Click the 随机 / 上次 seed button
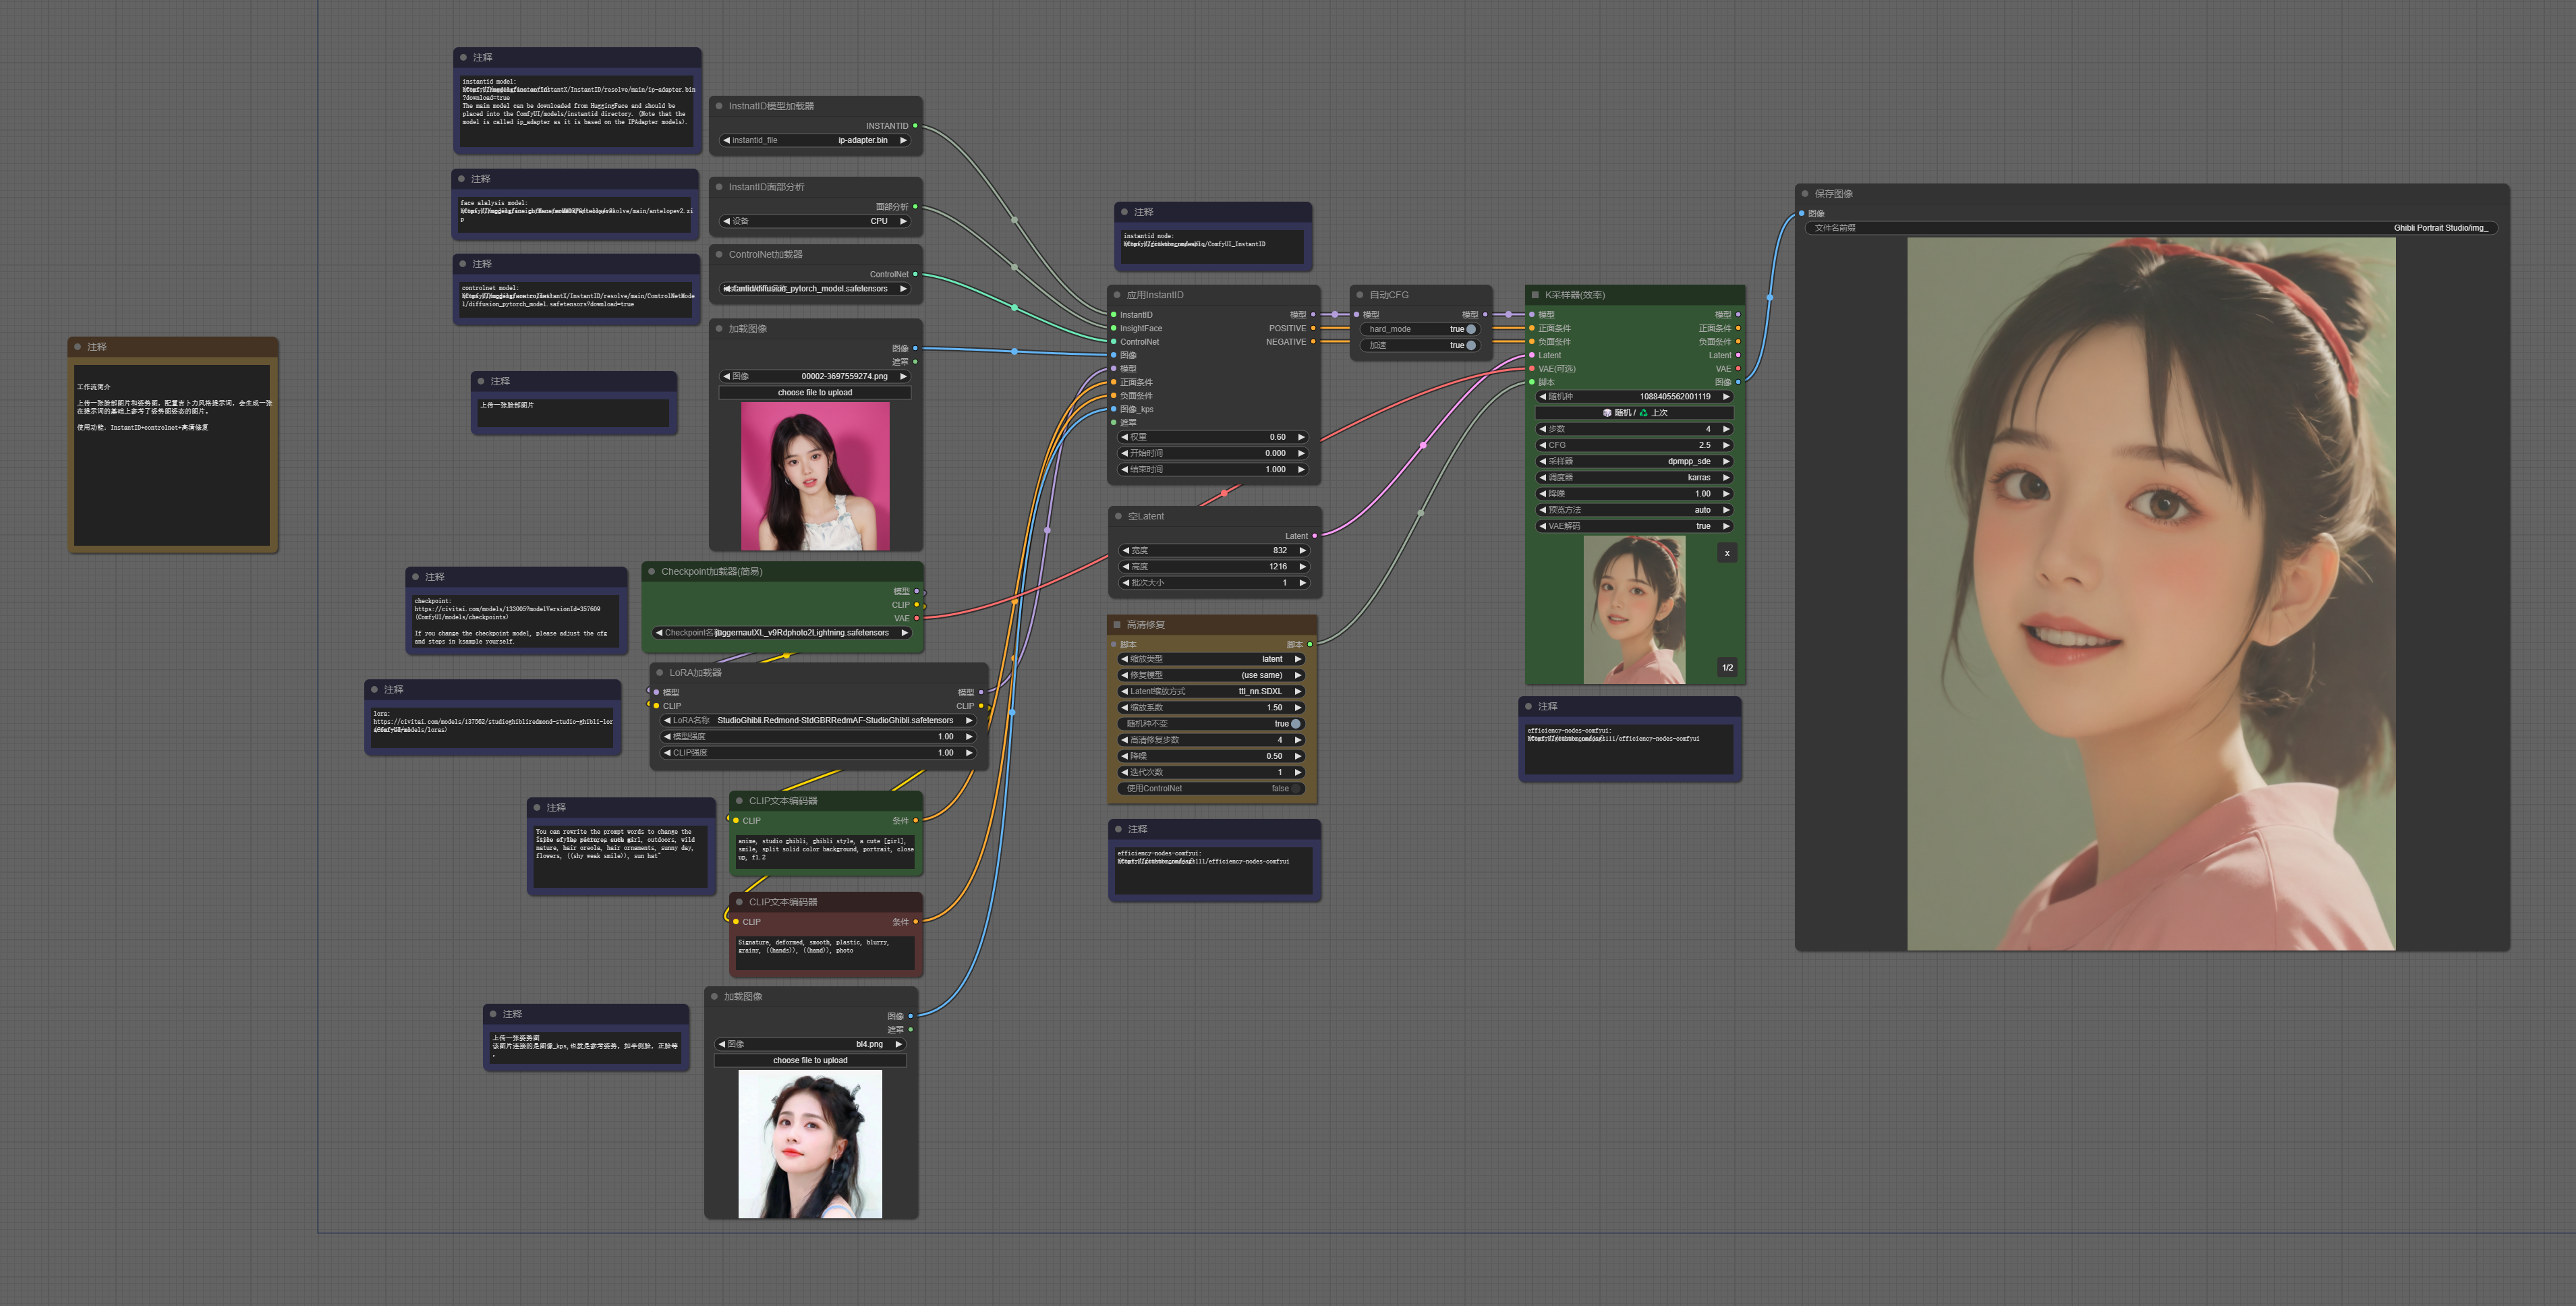The image size is (2576, 1306). [x=1634, y=413]
